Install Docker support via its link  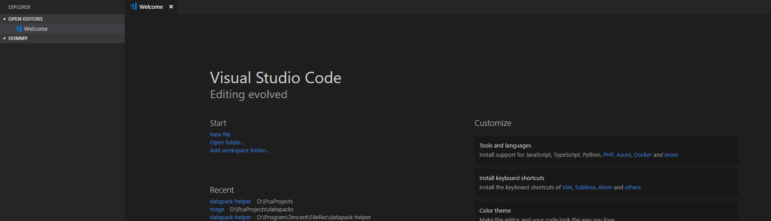pos(643,155)
